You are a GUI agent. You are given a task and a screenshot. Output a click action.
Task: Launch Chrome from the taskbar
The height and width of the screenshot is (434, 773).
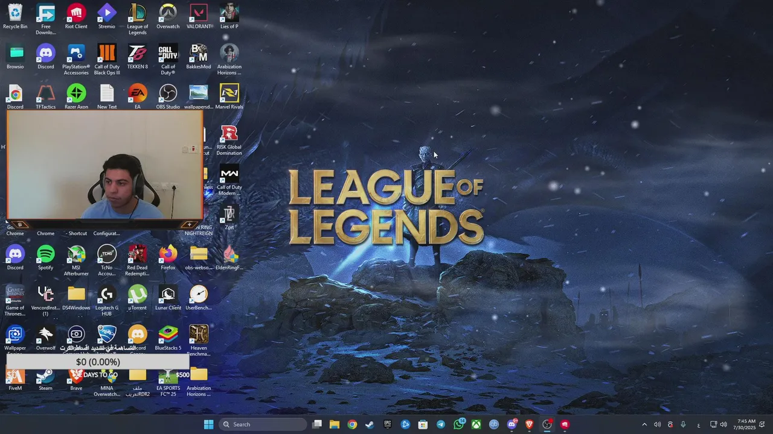[x=352, y=424]
